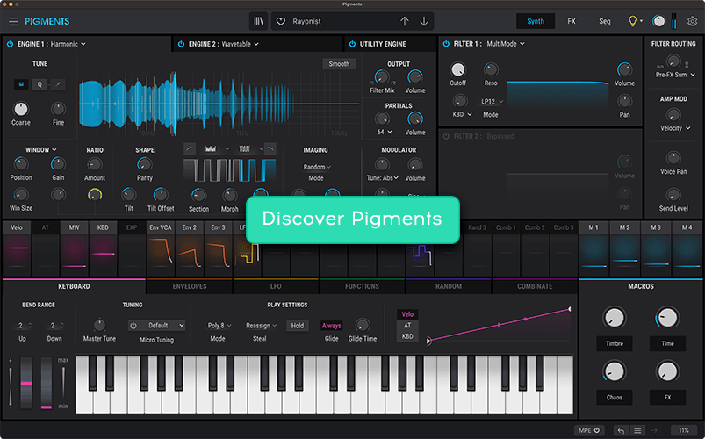
Task: Load previous preset with up arrow
Action: tap(404, 21)
